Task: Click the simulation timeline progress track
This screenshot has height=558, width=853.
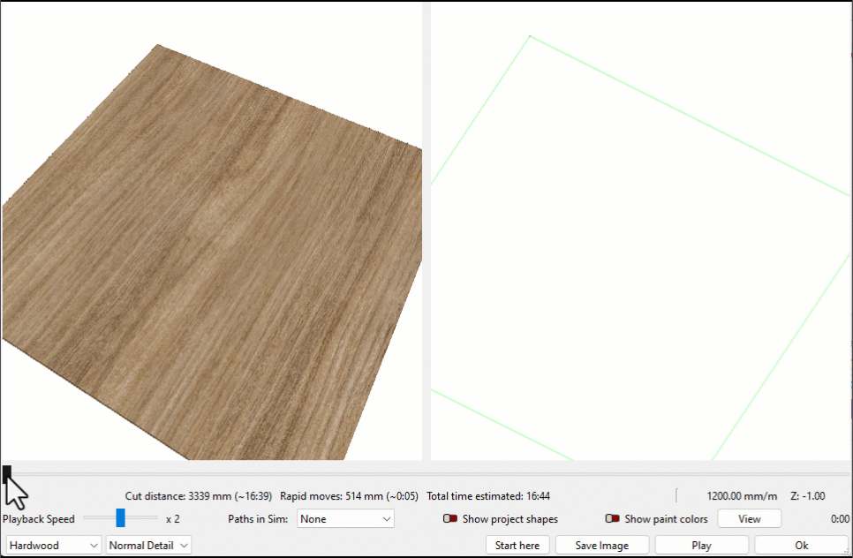Action: (424, 474)
